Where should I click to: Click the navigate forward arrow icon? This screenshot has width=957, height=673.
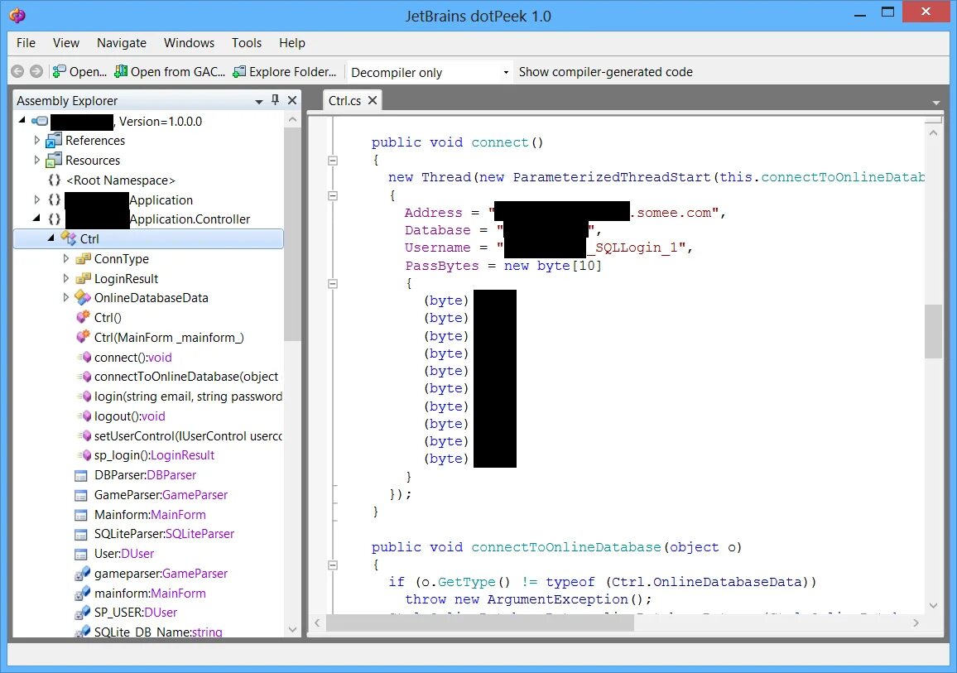tap(36, 72)
